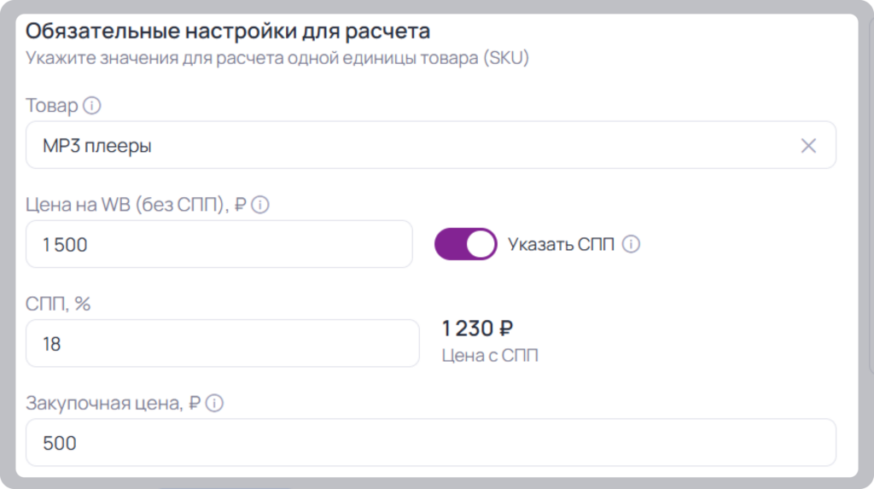Select the Закупочная цена, ₽ label
This screenshot has width=874, height=489.
[x=114, y=403]
